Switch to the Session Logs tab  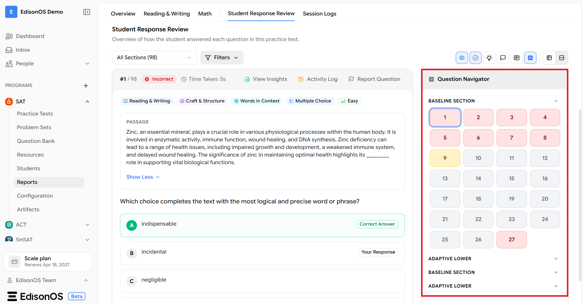[319, 14]
